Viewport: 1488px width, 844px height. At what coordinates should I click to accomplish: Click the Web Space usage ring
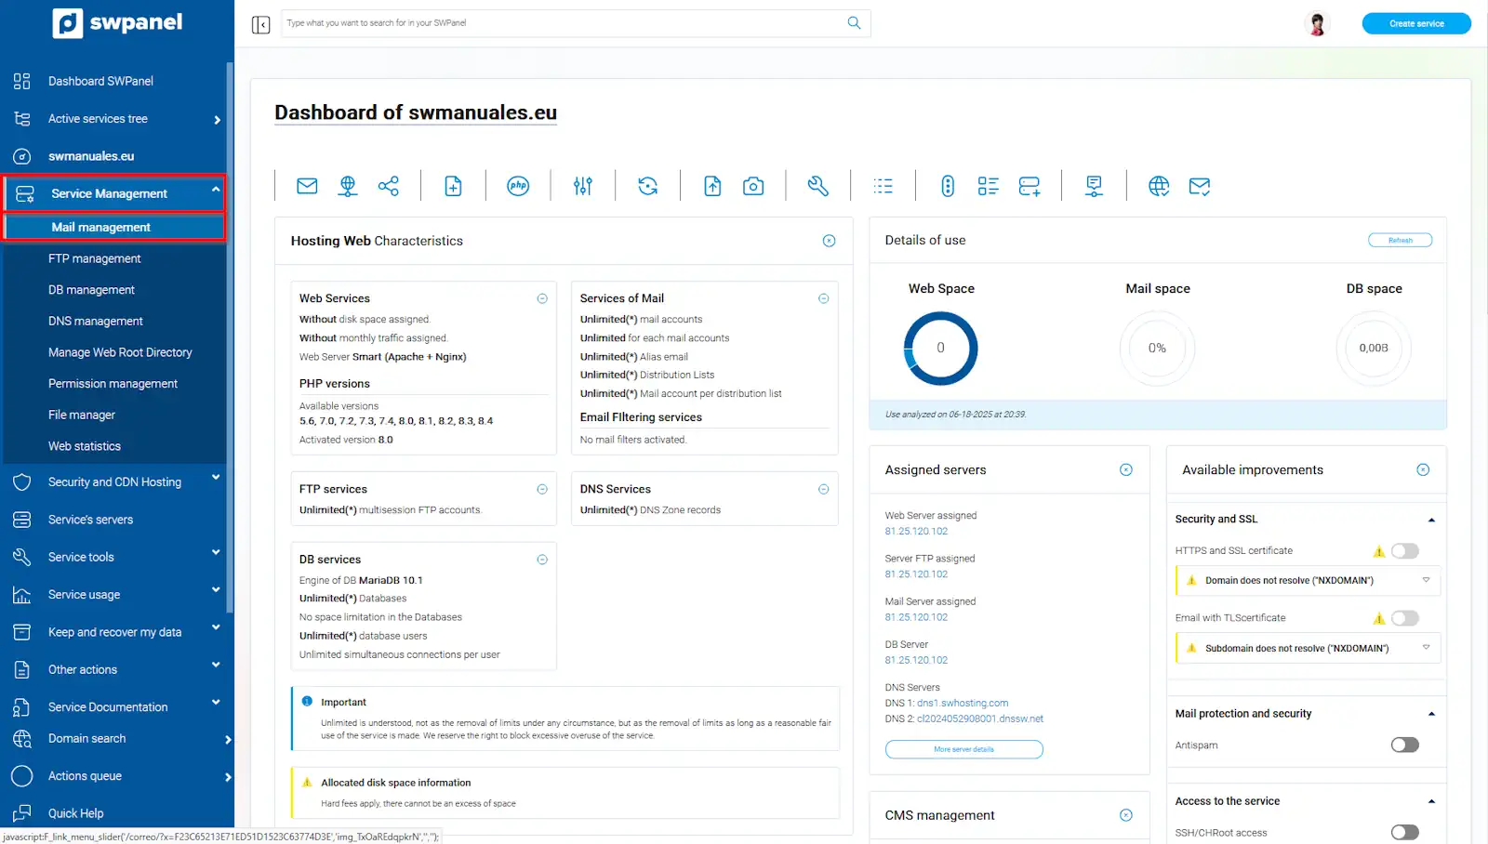[x=940, y=349]
